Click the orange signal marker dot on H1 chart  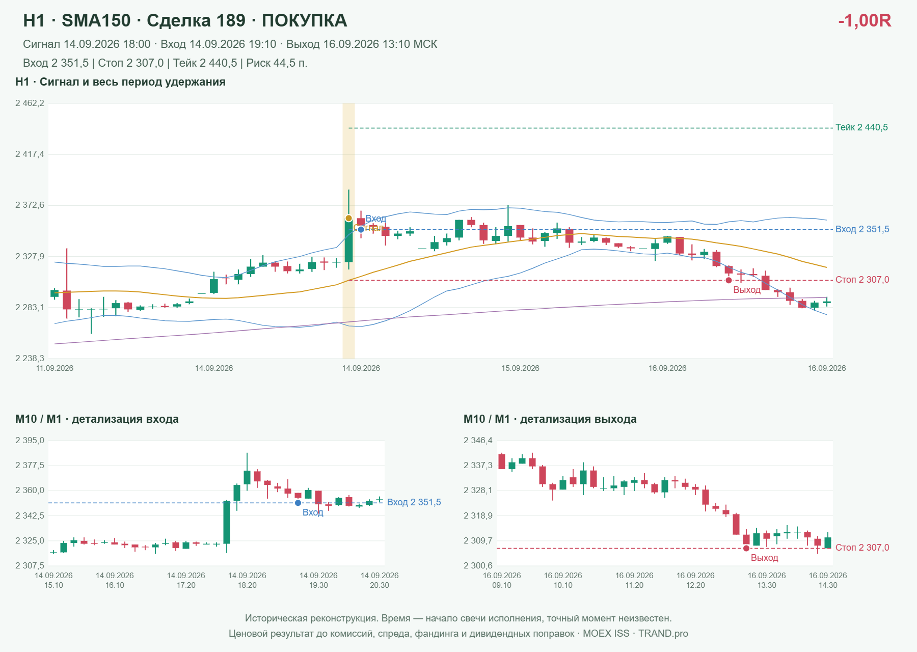(348, 218)
